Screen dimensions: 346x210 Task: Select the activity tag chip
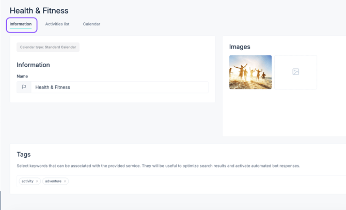point(30,181)
